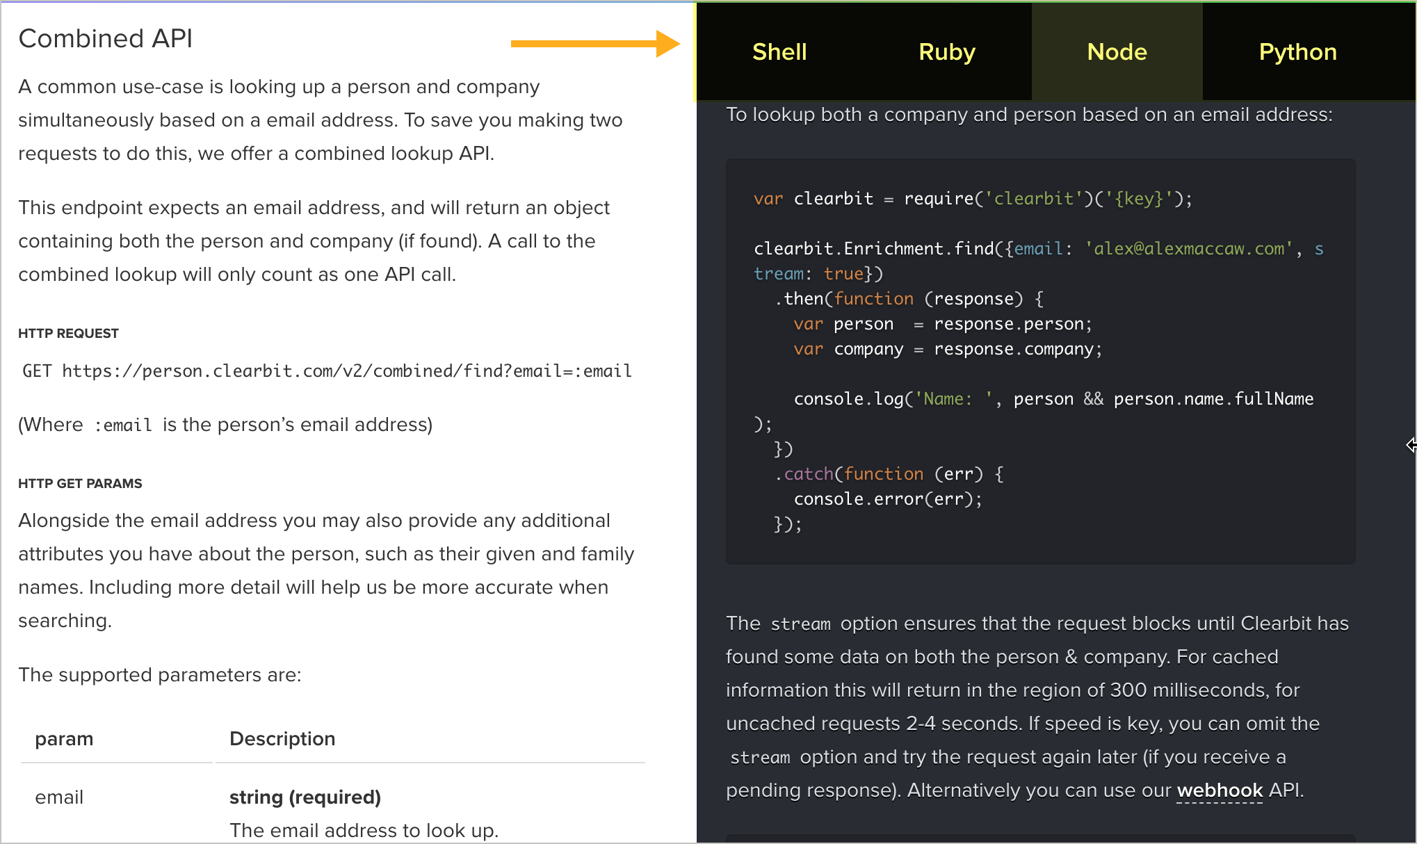Viewport: 1417px width, 844px height.
Task: Switch to the Shell code tab
Action: [x=779, y=51]
